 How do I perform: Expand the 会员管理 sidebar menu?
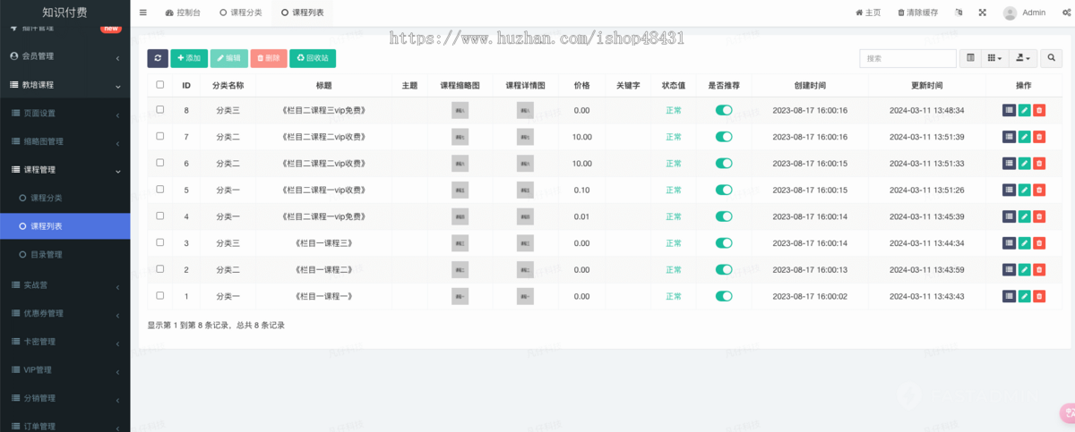[64, 56]
